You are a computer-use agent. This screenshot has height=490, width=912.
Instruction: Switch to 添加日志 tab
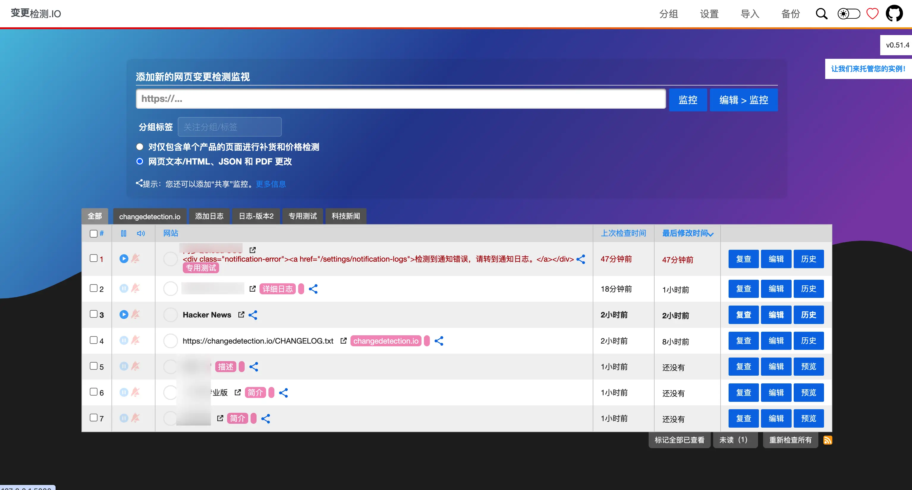point(209,216)
